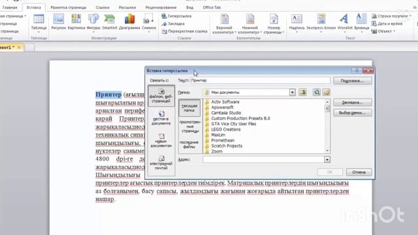Click the browse for file icon in dialog
The height and width of the screenshot is (235, 418).
[x=327, y=92]
